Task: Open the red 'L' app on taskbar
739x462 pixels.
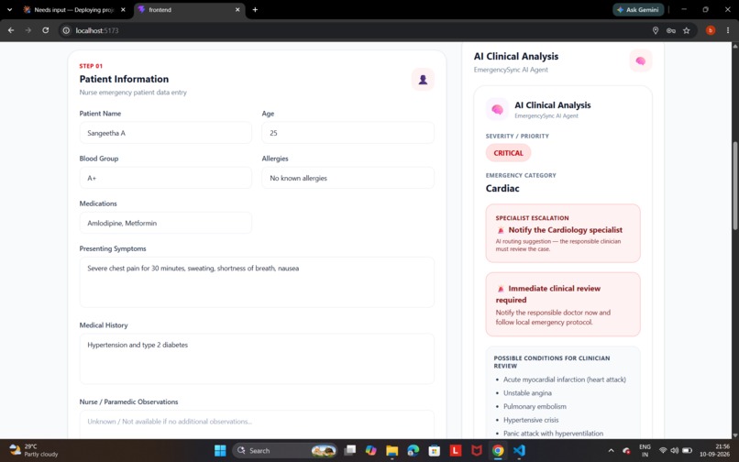Action: (456, 450)
